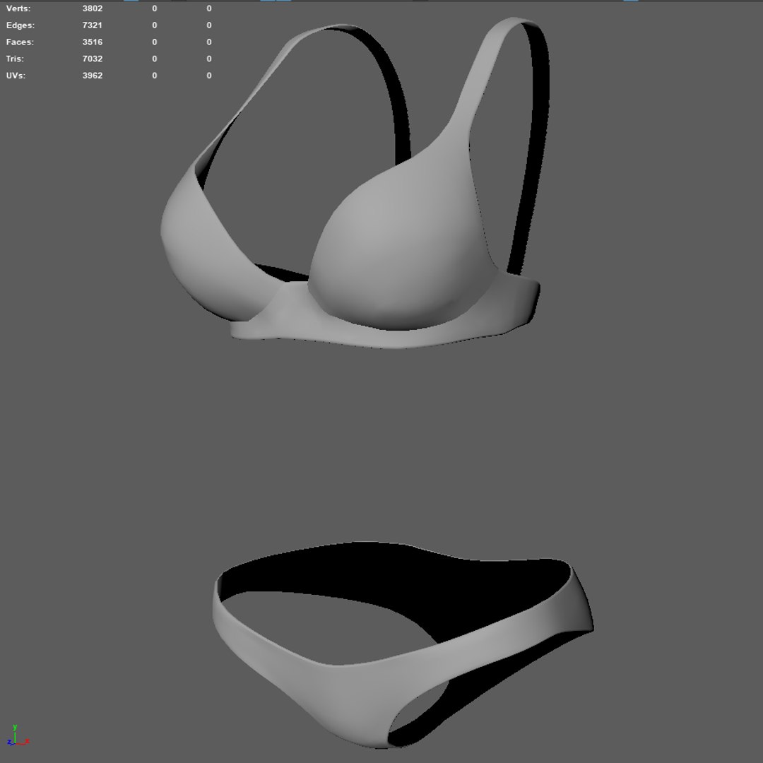Screen dimensions: 763x763
Task: Click the face count value 3516
Action: [93, 42]
